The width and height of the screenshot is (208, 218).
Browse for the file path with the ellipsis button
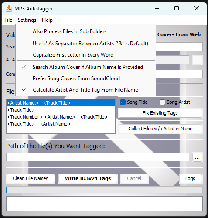click(197, 157)
